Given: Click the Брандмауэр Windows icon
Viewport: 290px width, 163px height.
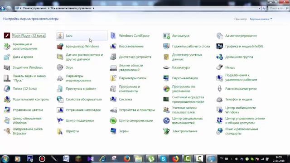Looking at the screenshot, I should (60, 46).
